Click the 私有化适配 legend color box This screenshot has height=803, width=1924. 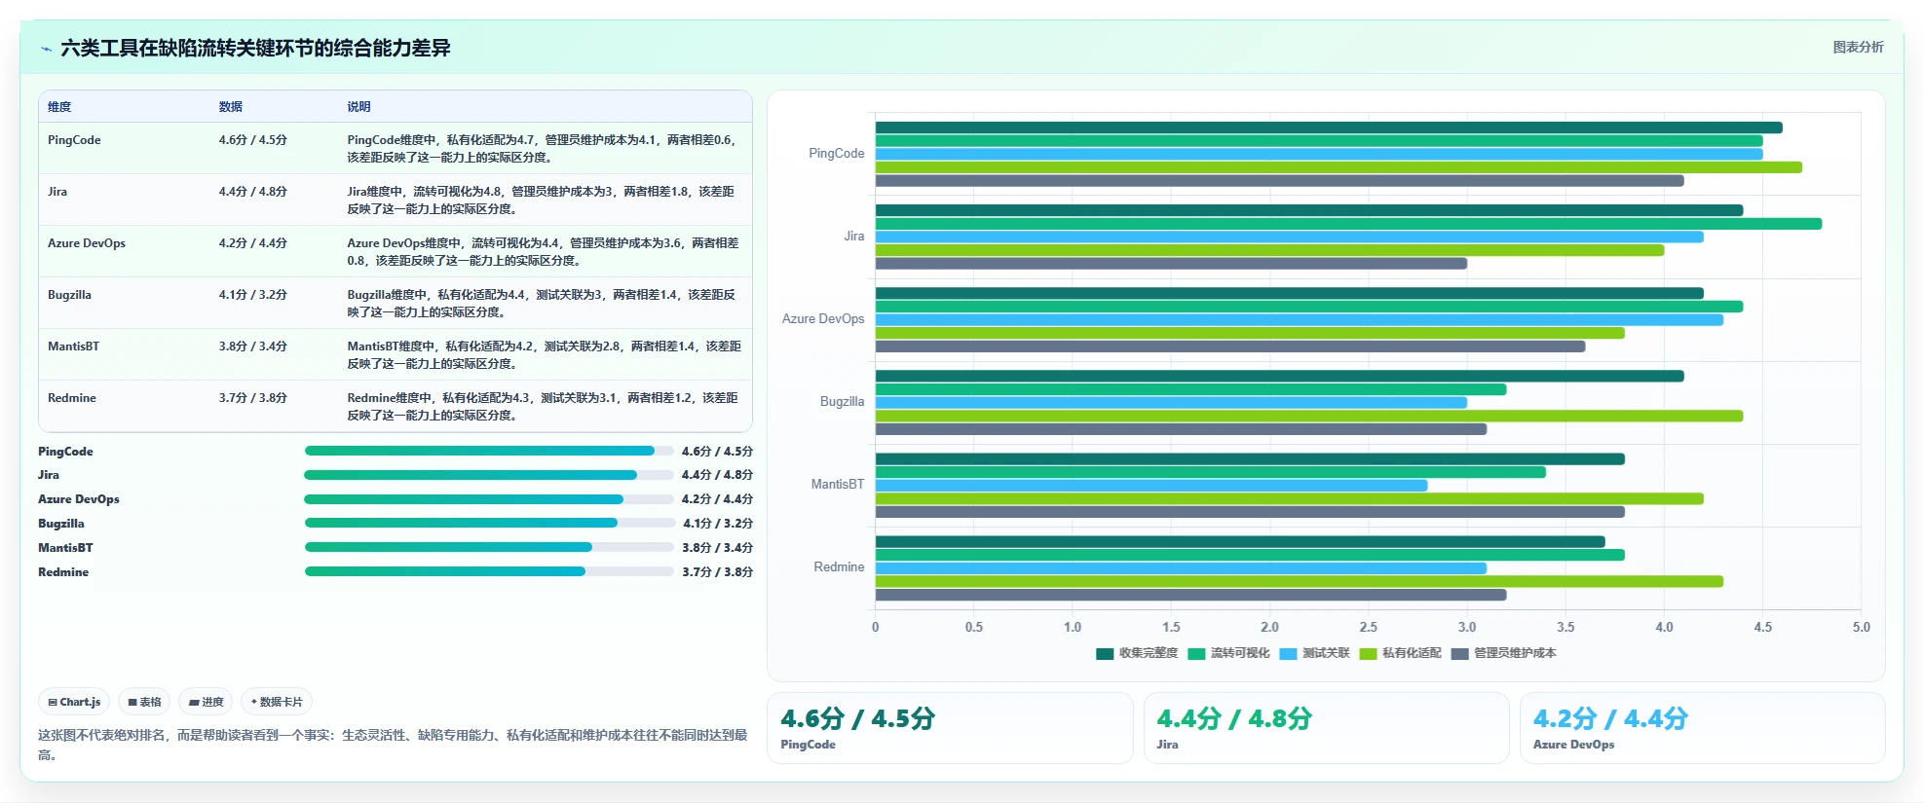point(1368,653)
